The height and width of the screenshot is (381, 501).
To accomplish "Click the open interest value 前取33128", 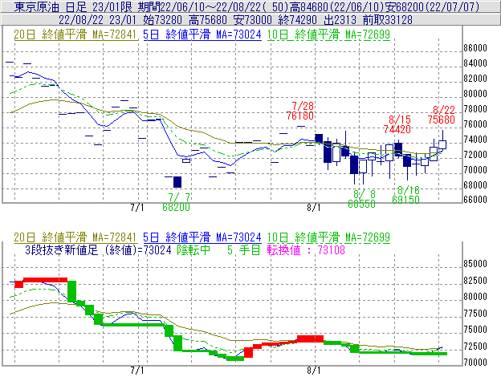I will pos(388,20).
